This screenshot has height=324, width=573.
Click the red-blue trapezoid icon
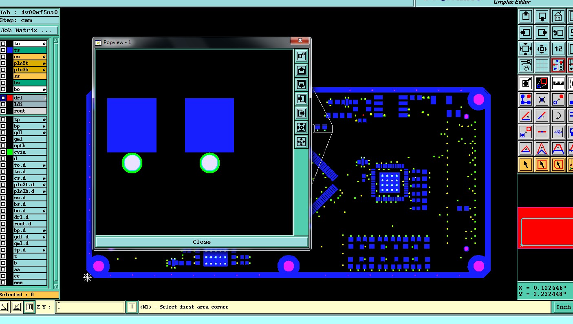click(558, 148)
